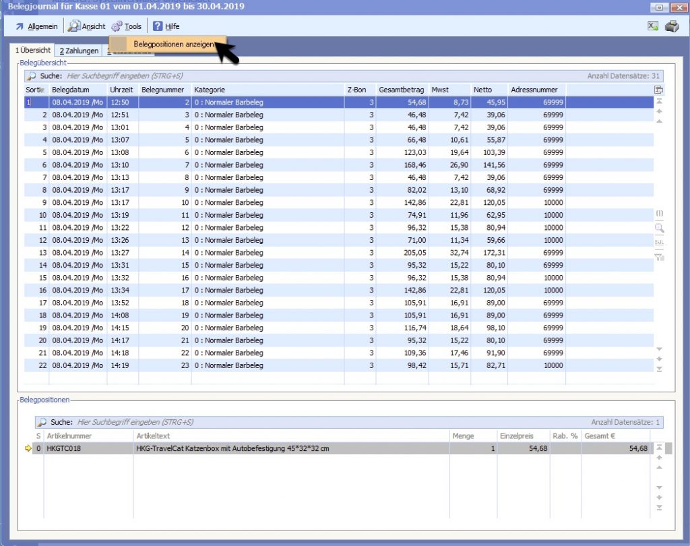Click the filter funnel icon on the right sidebar

tap(659, 255)
